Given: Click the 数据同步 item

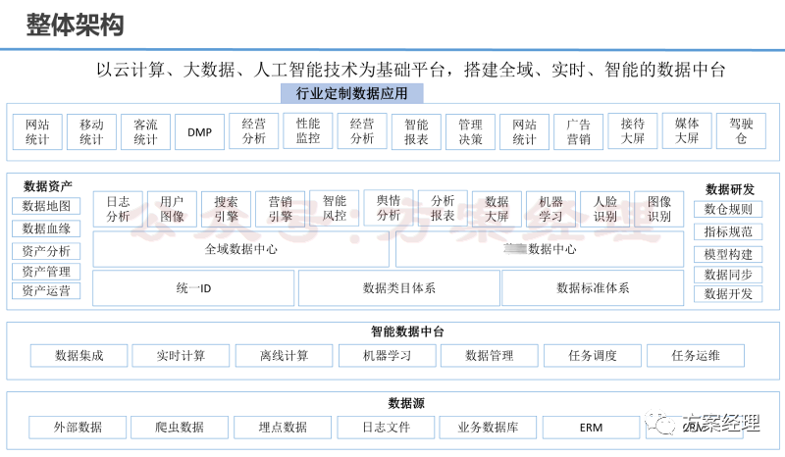Looking at the screenshot, I should (728, 275).
